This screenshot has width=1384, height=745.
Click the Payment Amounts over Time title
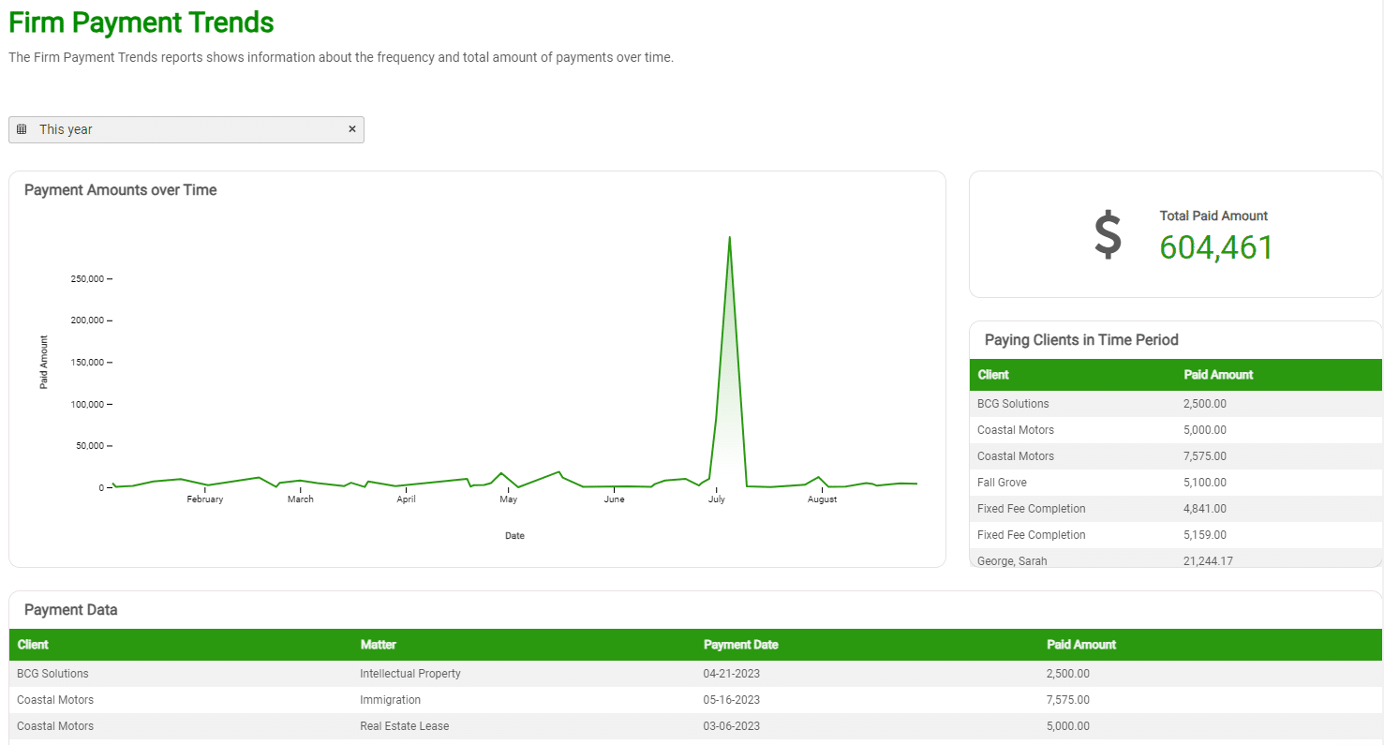tap(120, 190)
